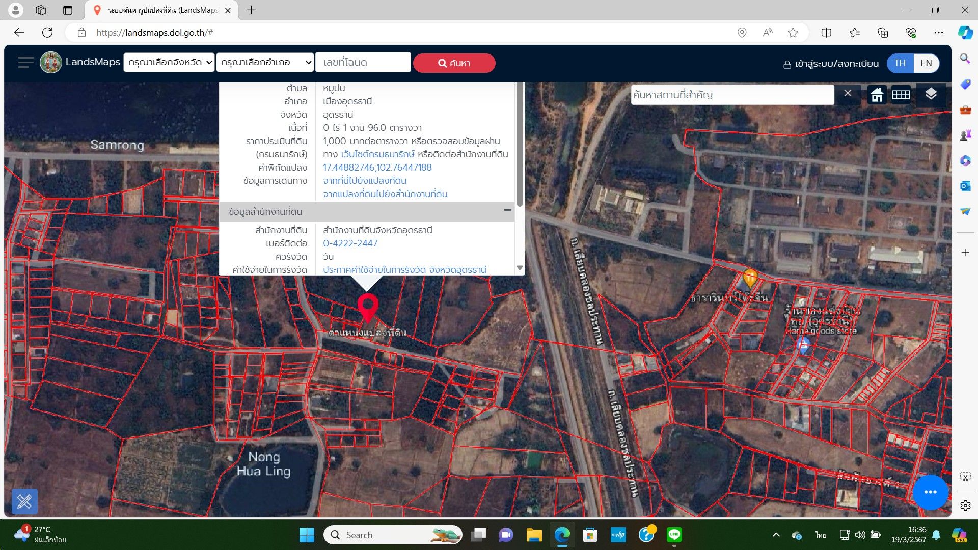
Task: Open the grid view map icon
Action: (901, 95)
